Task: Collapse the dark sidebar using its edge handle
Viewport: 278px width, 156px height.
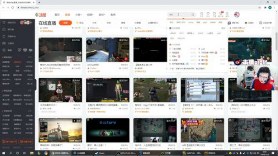Action: (x=36, y=85)
